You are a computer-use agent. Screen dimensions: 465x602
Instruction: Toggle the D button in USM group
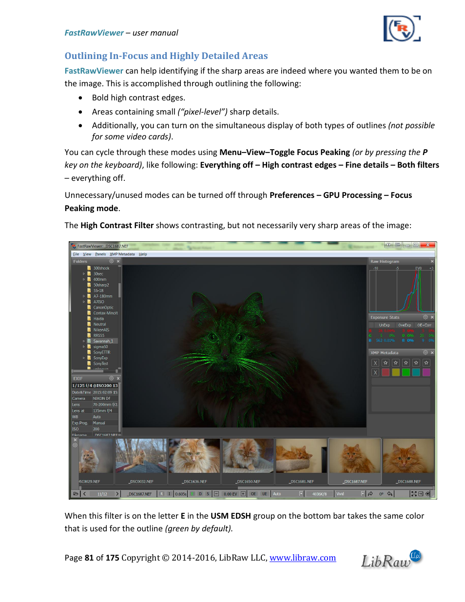[200, 494]
